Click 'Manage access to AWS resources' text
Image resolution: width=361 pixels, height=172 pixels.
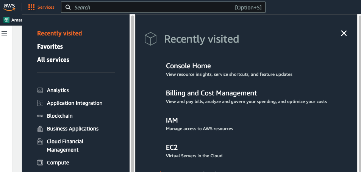click(x=199, y=129)
